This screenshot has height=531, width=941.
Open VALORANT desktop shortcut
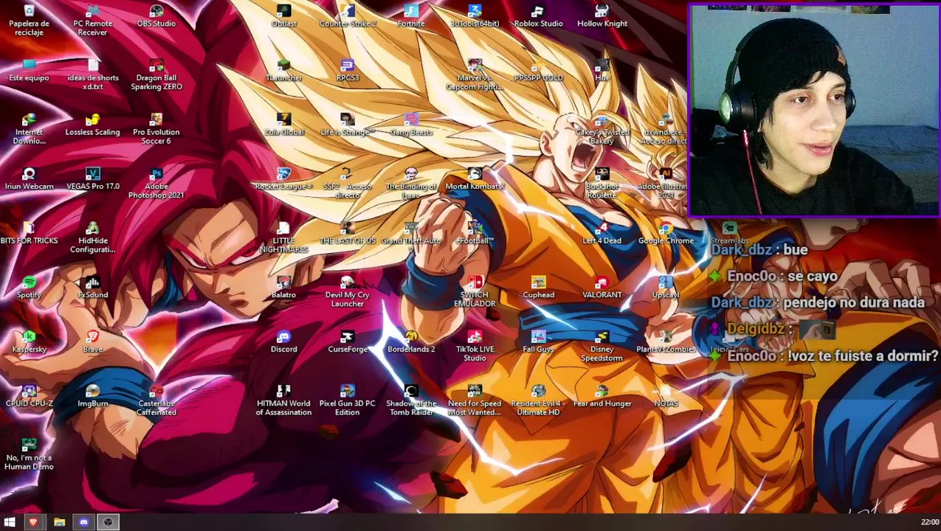(x=602, y=287)
